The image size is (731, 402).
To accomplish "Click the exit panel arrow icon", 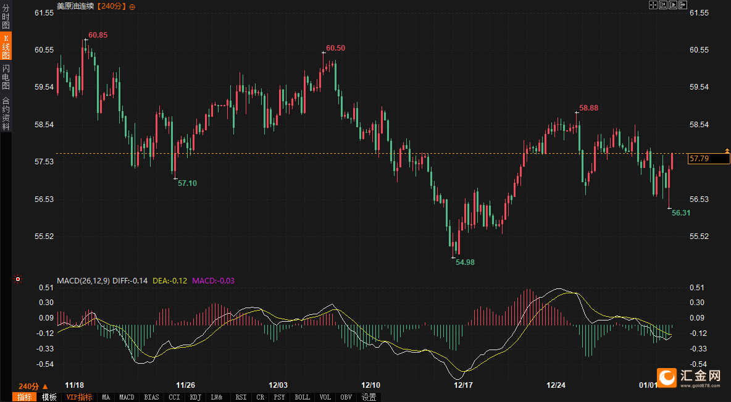I will tap(683, 5).
